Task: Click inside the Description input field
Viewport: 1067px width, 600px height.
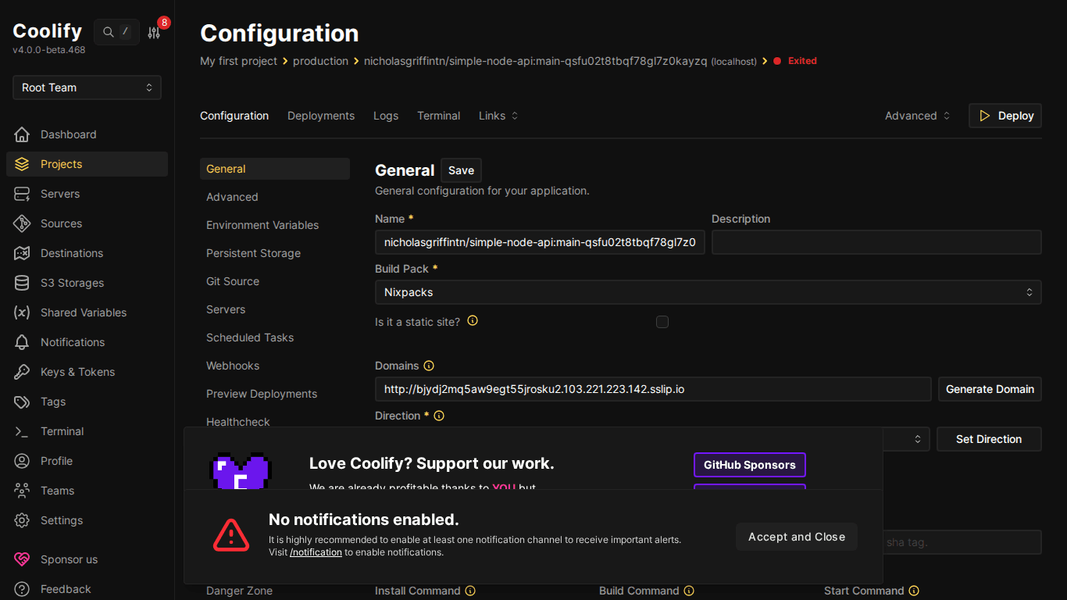Action: tap(875, 242)
